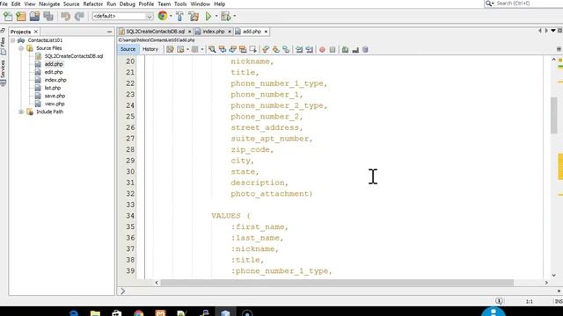The height and width of the screenshot is (316, 563).
Task: Collapse the ContactsList101 project node
Action: pyautogui.click(x=13, y=40)
